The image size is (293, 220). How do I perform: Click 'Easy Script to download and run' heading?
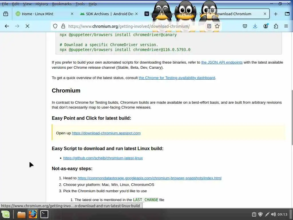108,149
